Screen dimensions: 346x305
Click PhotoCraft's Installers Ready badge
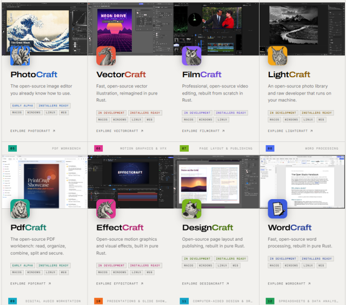(54, 106)
